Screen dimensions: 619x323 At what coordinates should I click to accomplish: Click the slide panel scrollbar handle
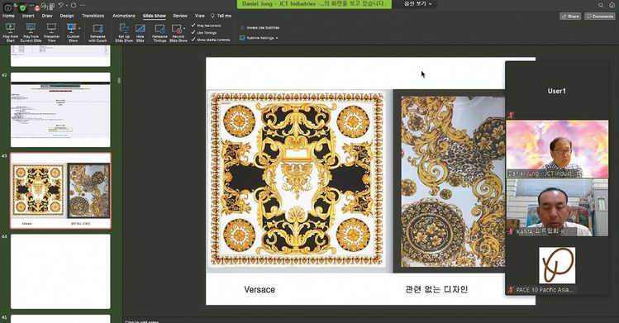coord(119,80)
